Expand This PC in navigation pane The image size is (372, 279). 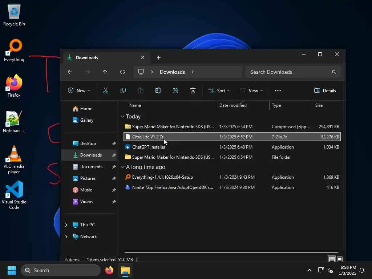click(x=66, y=225)
